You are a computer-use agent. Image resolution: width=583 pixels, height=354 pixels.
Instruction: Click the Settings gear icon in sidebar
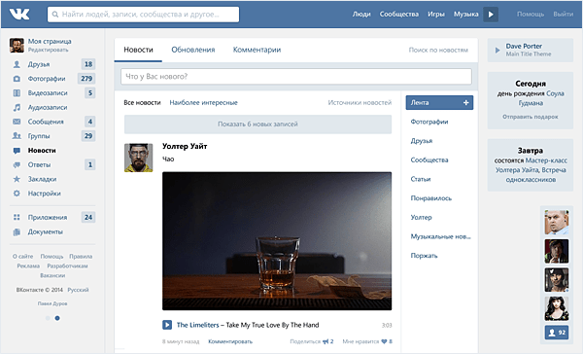click(17, 194)
